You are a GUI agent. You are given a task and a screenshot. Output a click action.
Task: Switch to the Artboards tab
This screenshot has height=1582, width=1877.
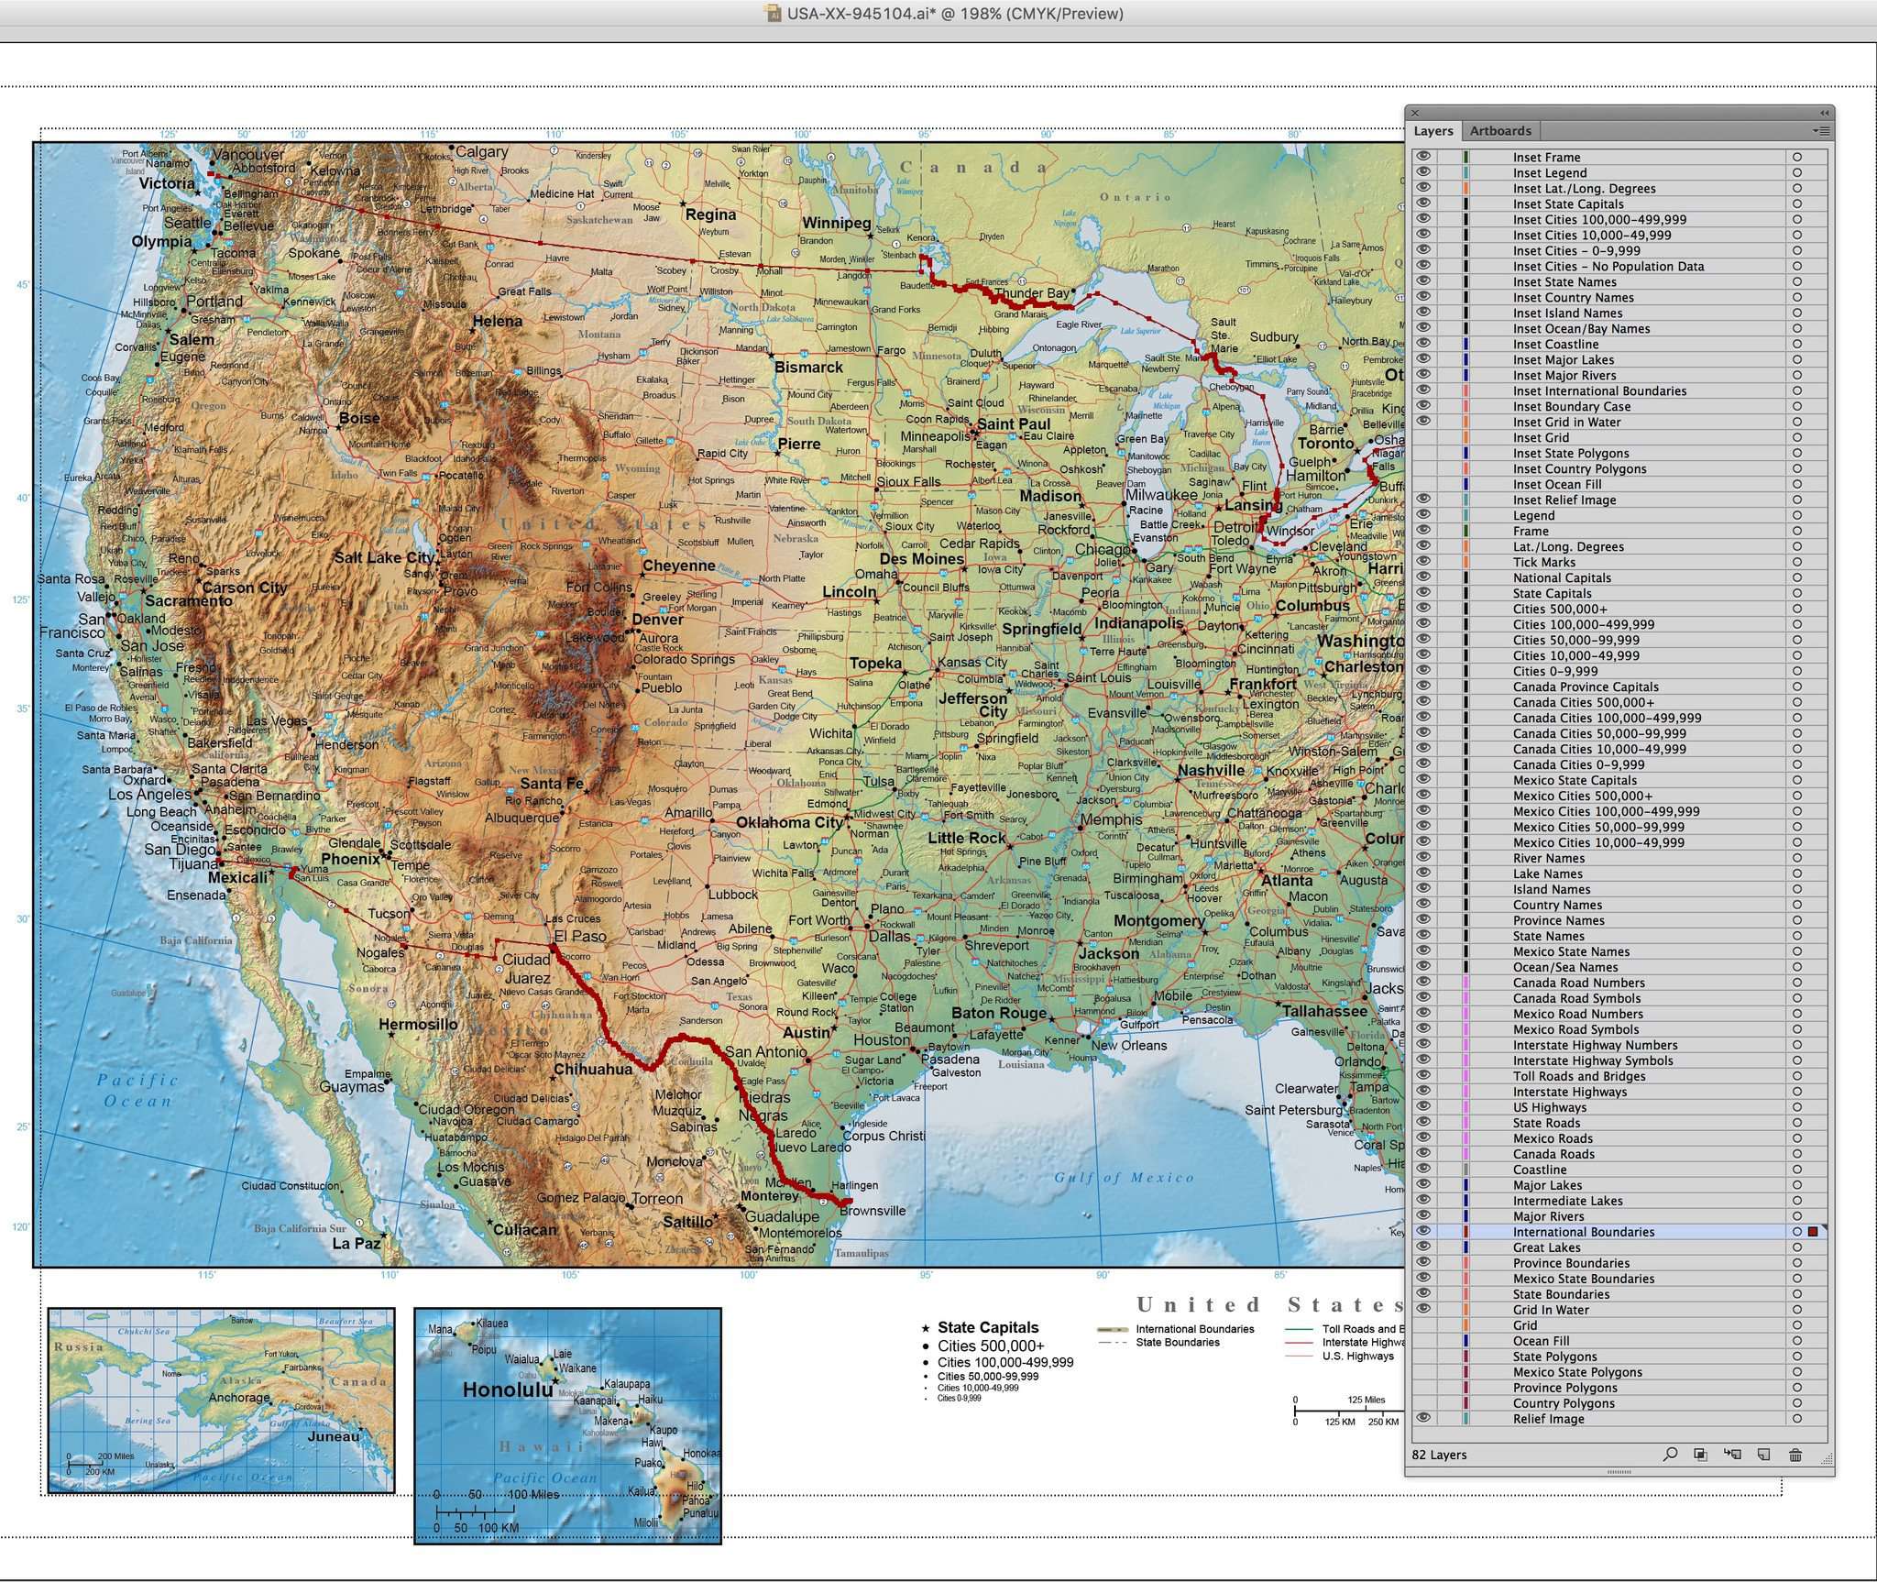click(1500, 131)
